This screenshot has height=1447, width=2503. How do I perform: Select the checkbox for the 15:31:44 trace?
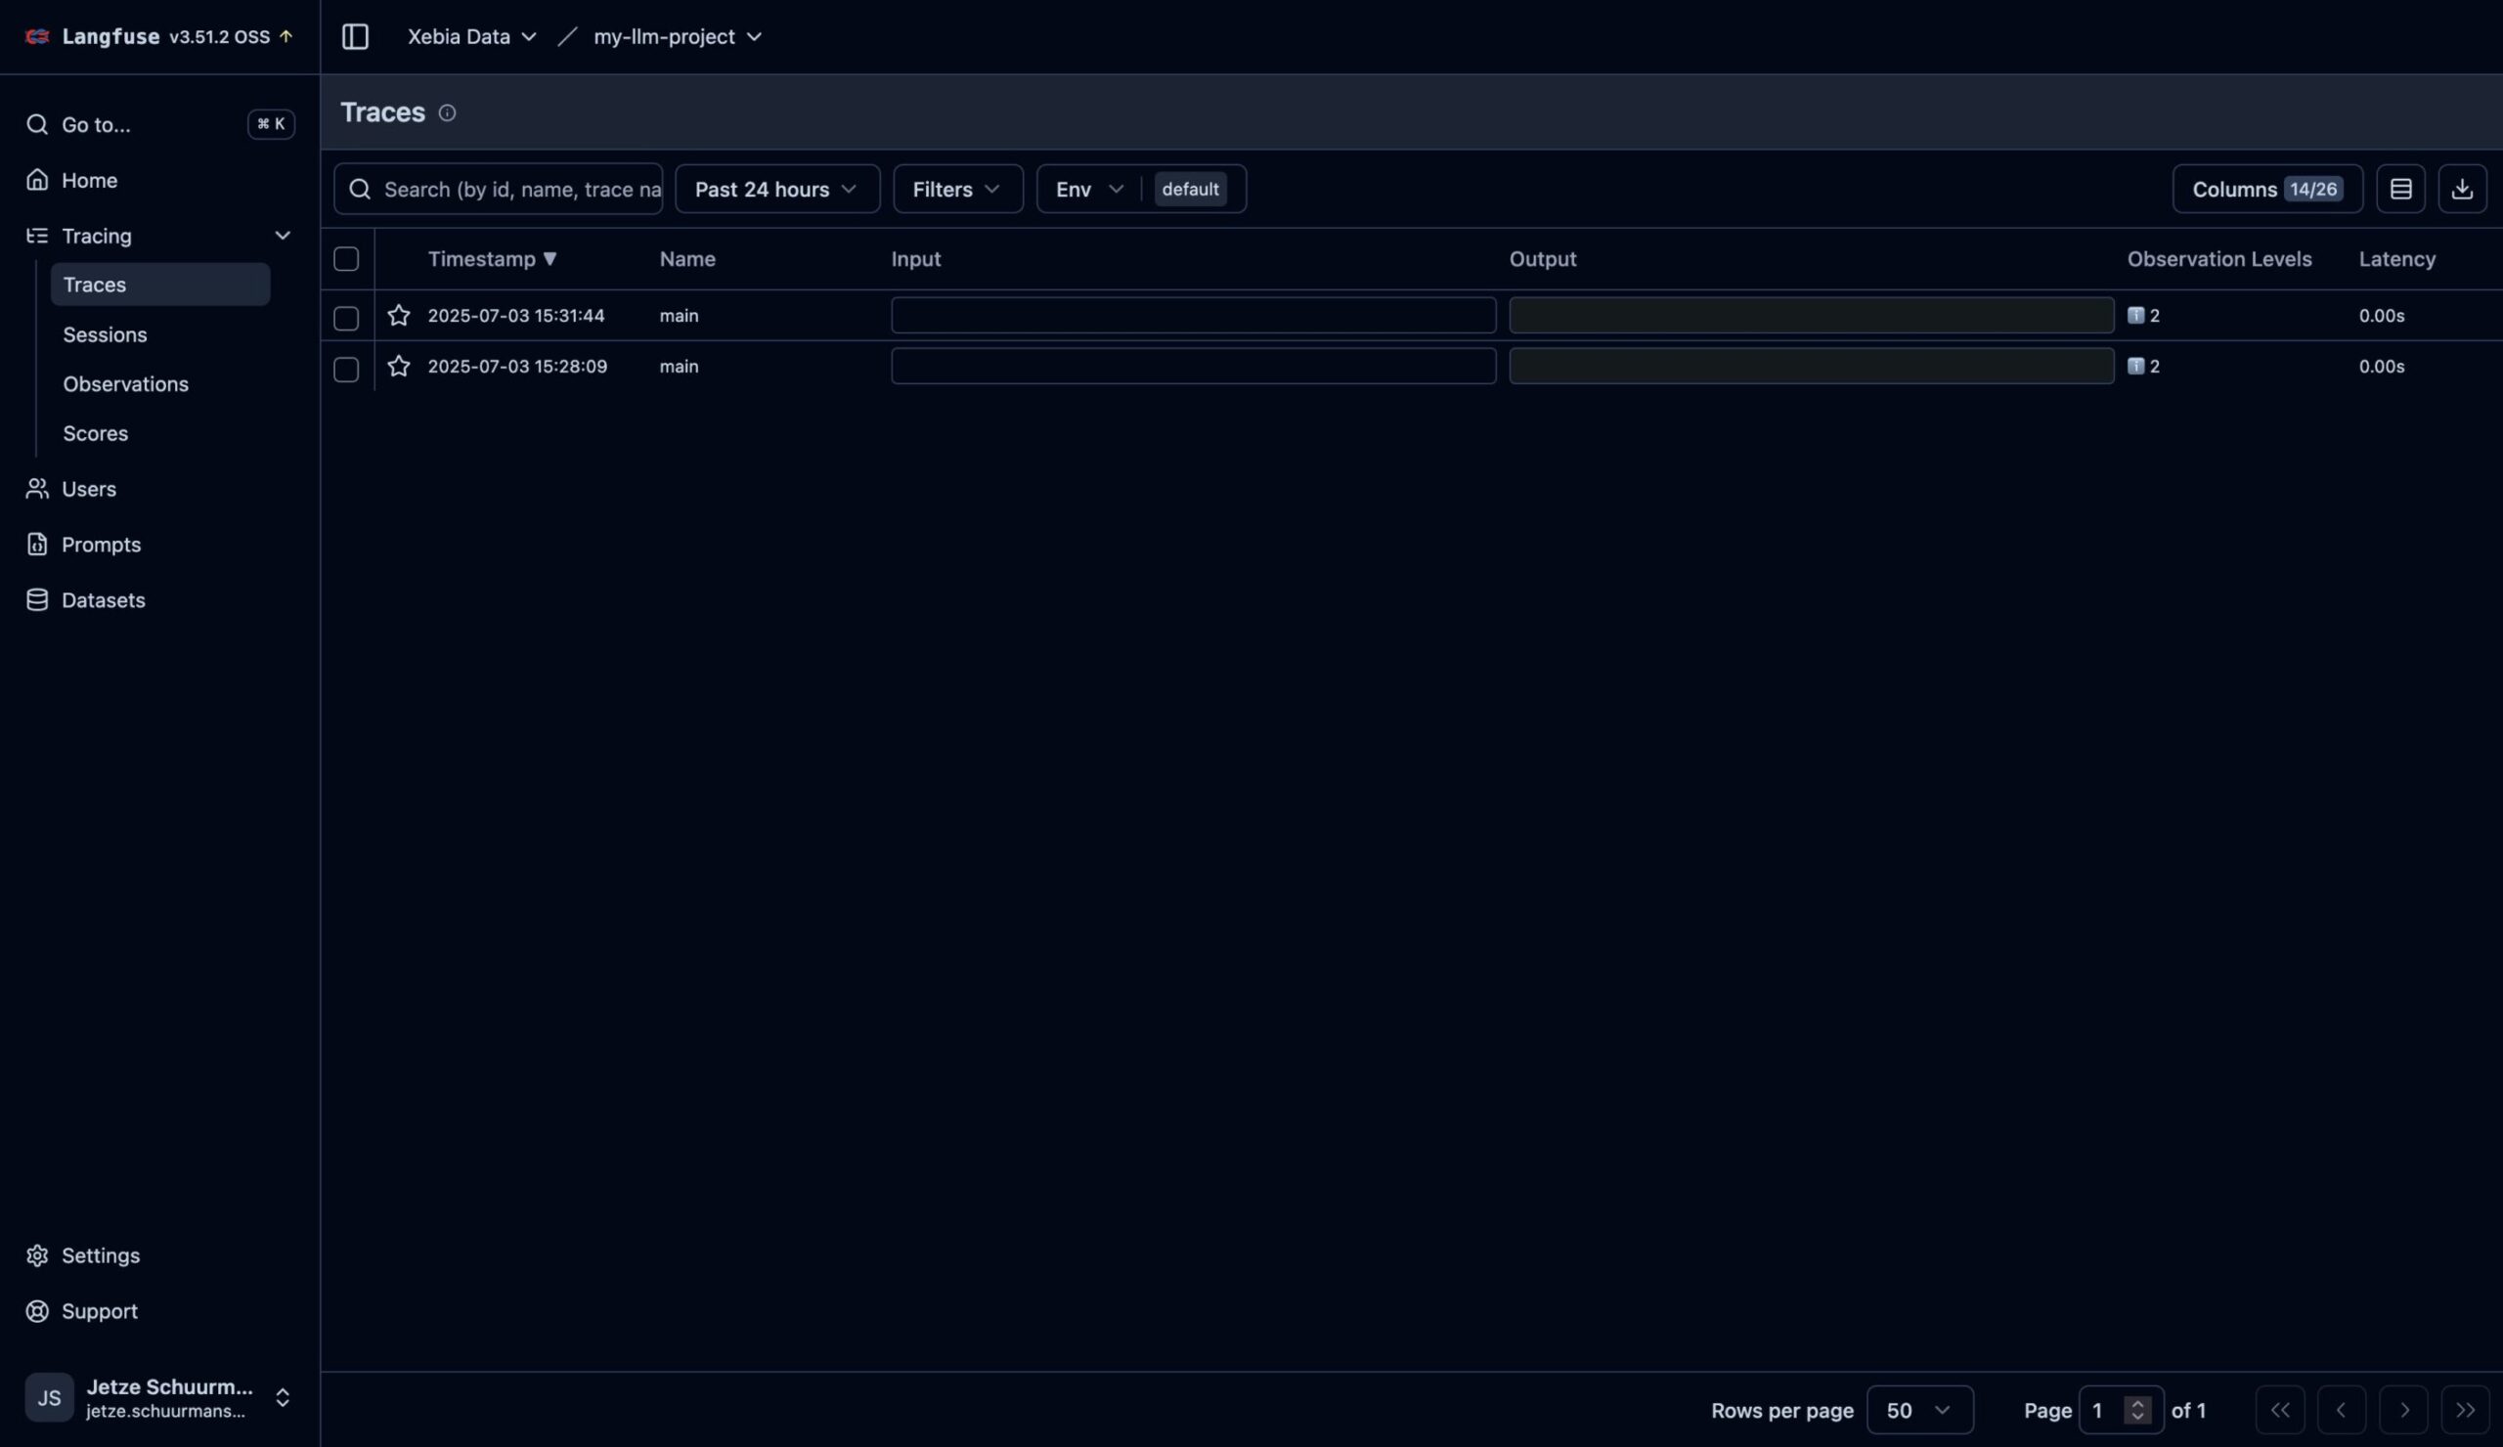click(346, 318)
